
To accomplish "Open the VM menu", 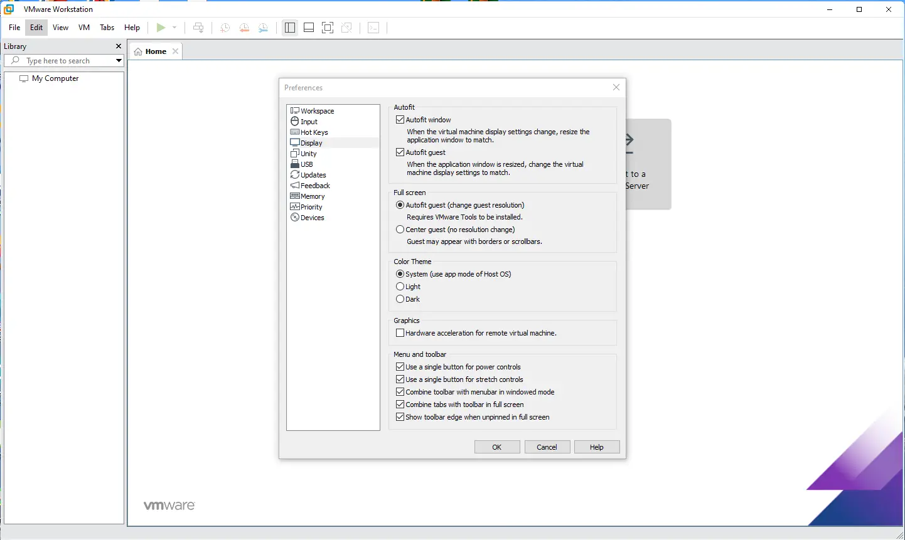I will coord(84,28).
